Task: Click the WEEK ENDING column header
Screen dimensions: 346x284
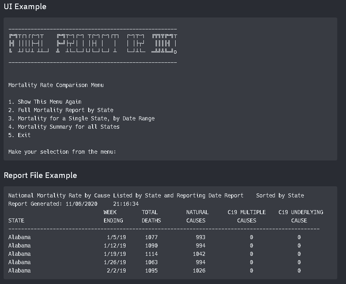Action: tap(113, 216)
